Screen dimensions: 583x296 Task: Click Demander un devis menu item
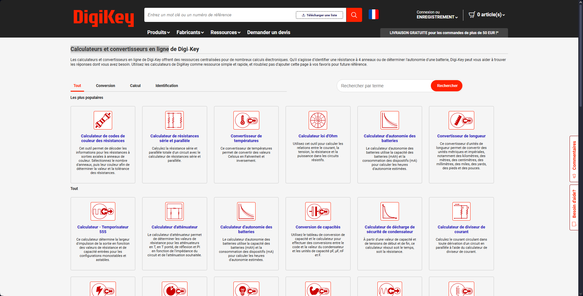point(269,32)
